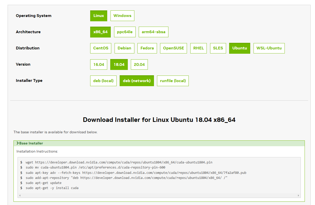Click the code block horizontal scrollbar
This screenshot has height=205, width=315.
point(159,196)
